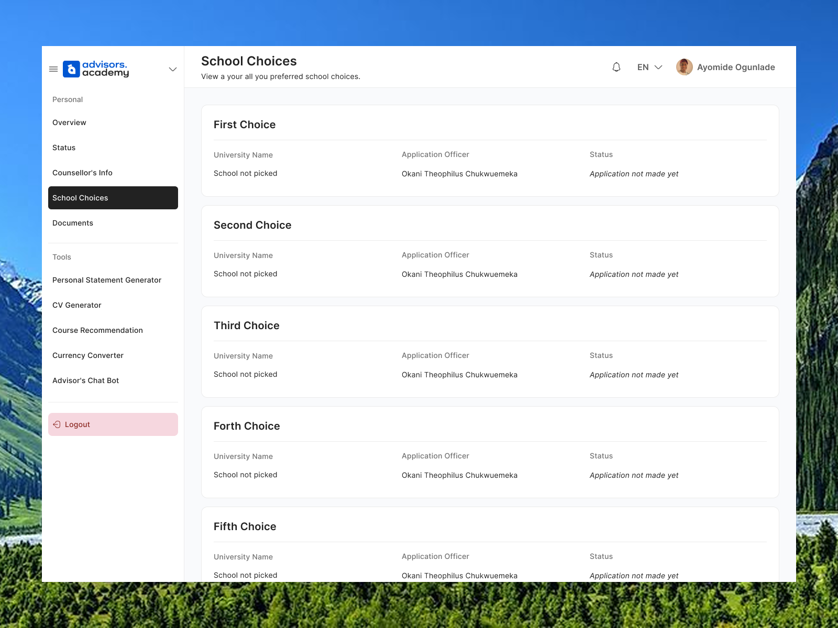The width and height of the screenshot is (838, 628).
Task: Select School Choices in sidebar
Action: pyautogui.click(x=113, y=198)
